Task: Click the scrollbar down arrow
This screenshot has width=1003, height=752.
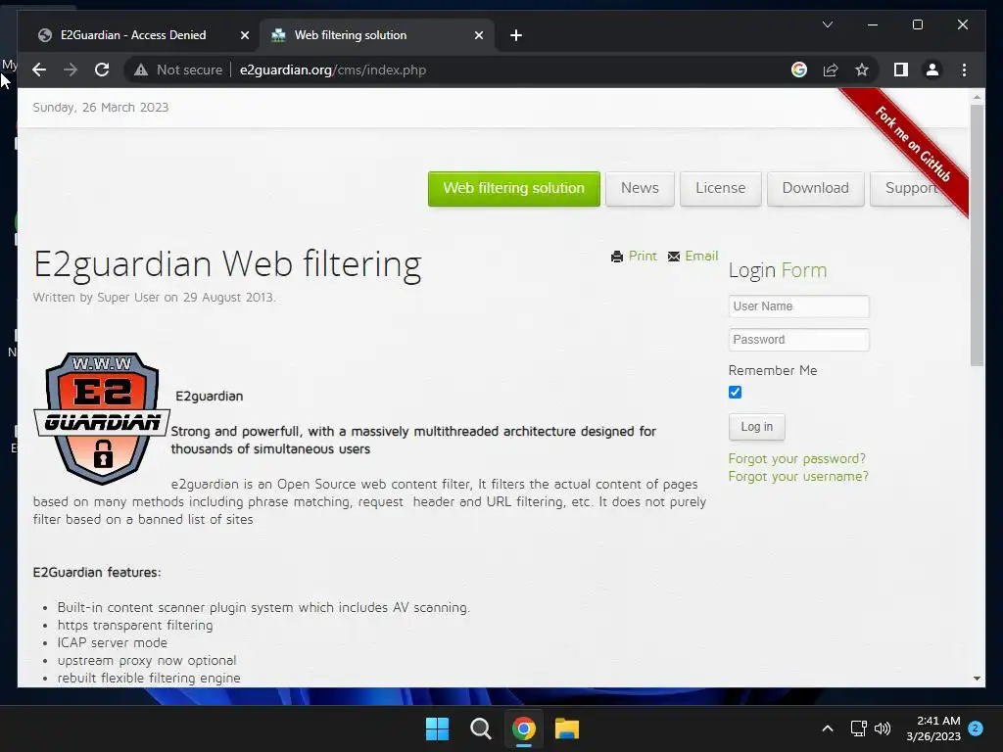Action: [x=977, y=679]
